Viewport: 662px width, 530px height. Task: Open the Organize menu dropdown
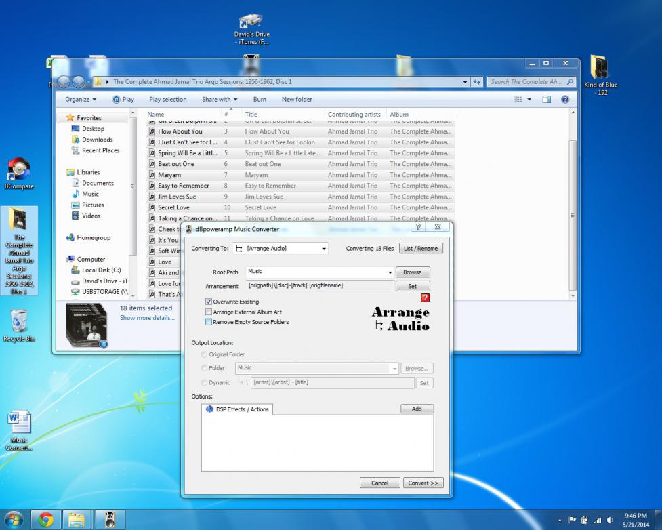[x=81, y=100]
